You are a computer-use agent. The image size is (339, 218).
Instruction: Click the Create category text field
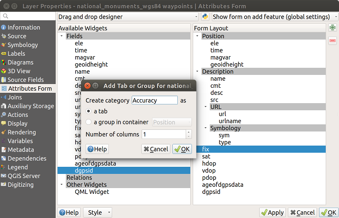click(x=155, y=100)
